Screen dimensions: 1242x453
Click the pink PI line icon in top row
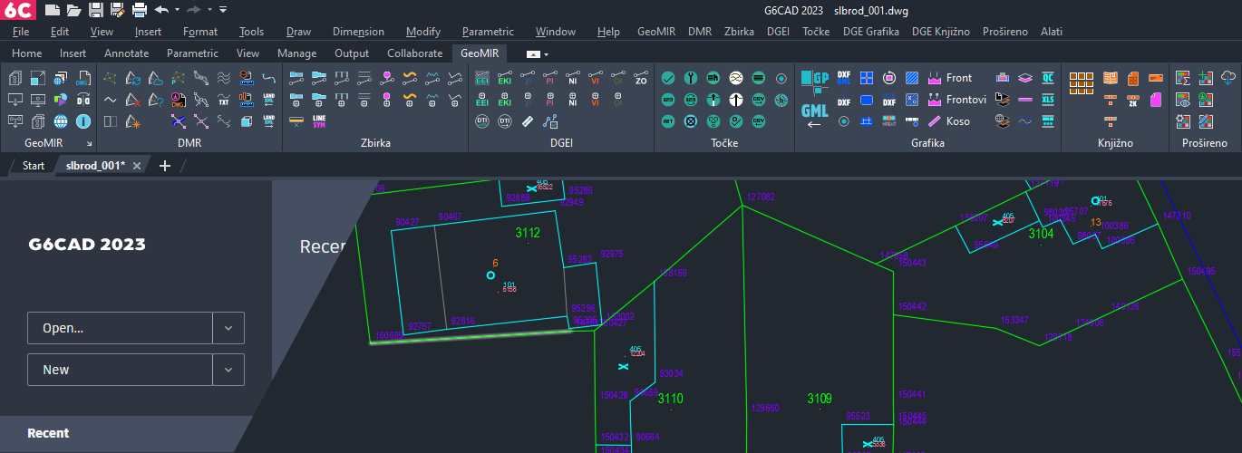coord(550,78)
